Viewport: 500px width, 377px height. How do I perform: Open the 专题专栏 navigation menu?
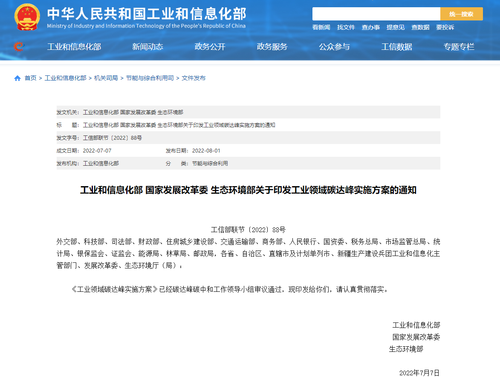[x=459, y=47]
